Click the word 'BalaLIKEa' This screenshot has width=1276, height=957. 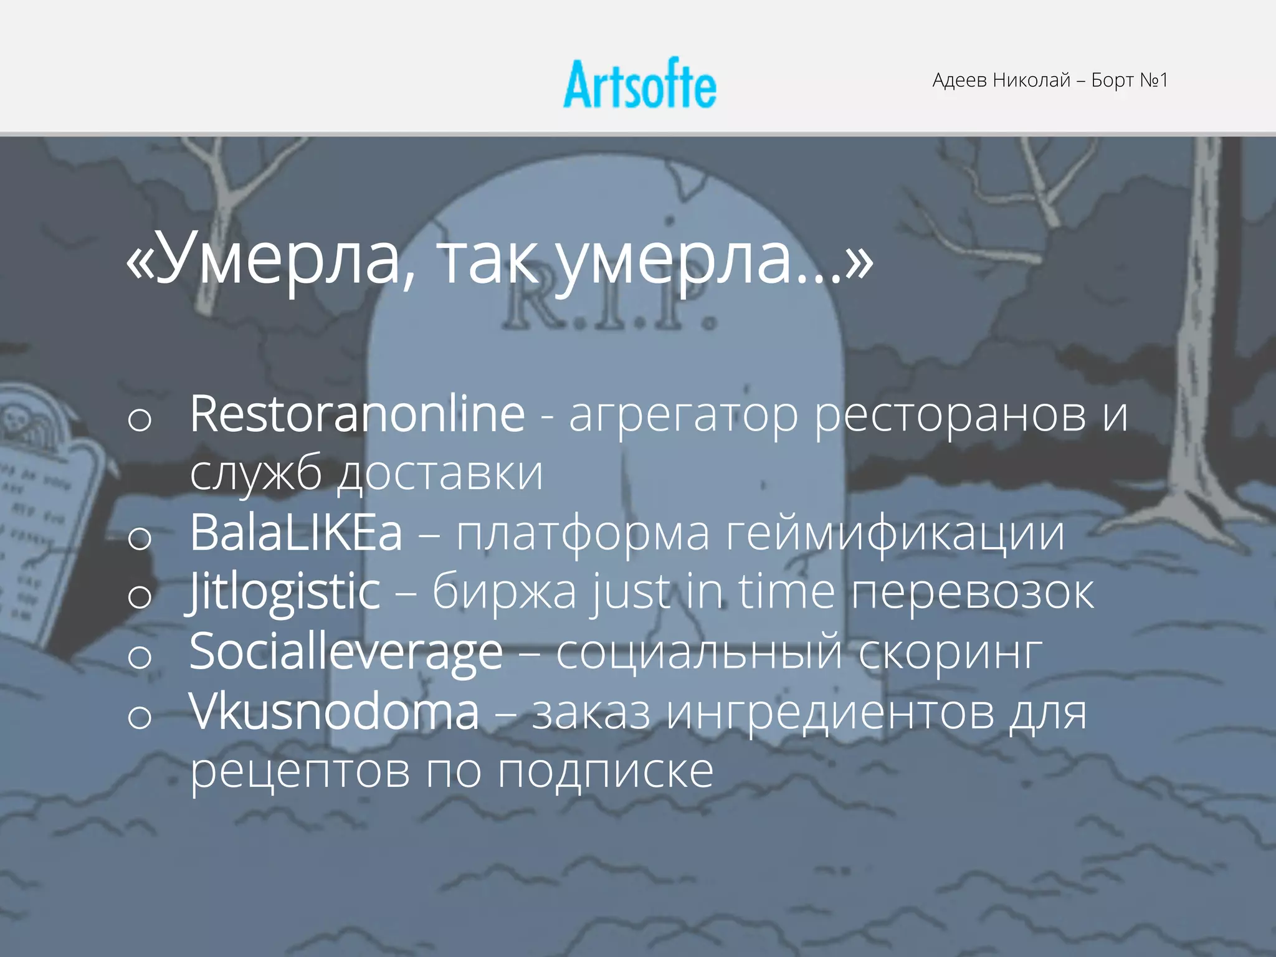pos(296,533)
